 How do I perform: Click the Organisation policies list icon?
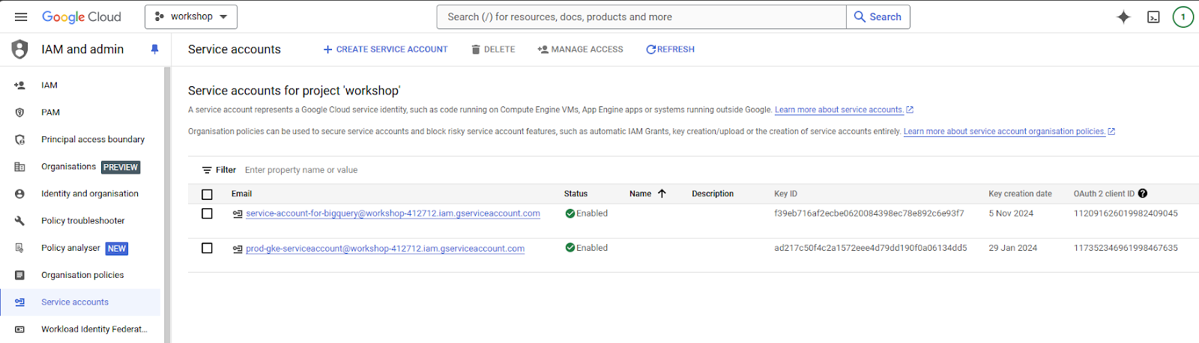pyautogui.click(x=19, y=275)
